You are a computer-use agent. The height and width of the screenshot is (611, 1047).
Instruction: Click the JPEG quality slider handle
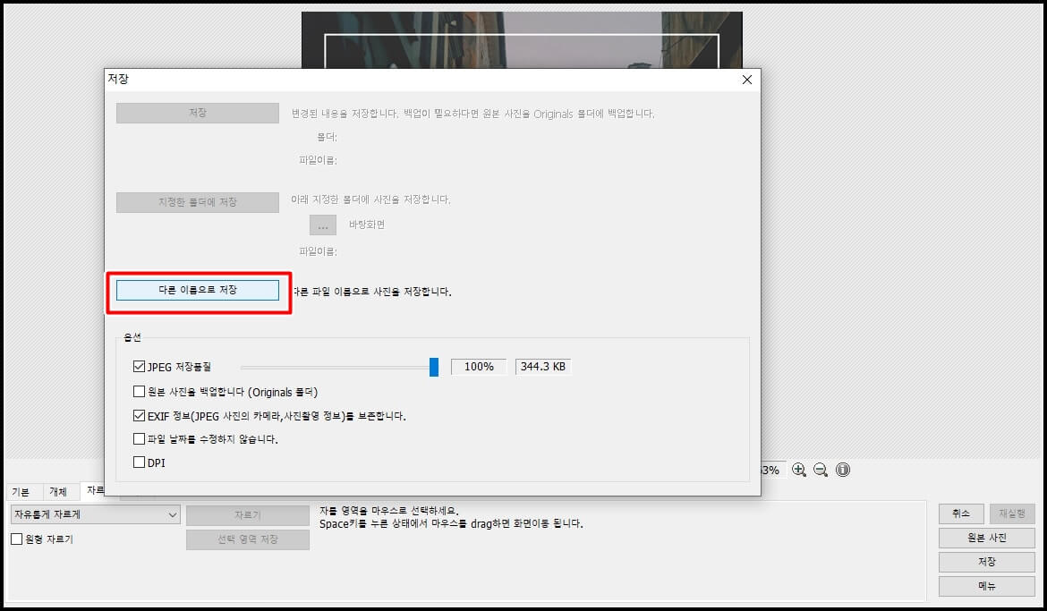pyautogui.click(x=434, y=367)
